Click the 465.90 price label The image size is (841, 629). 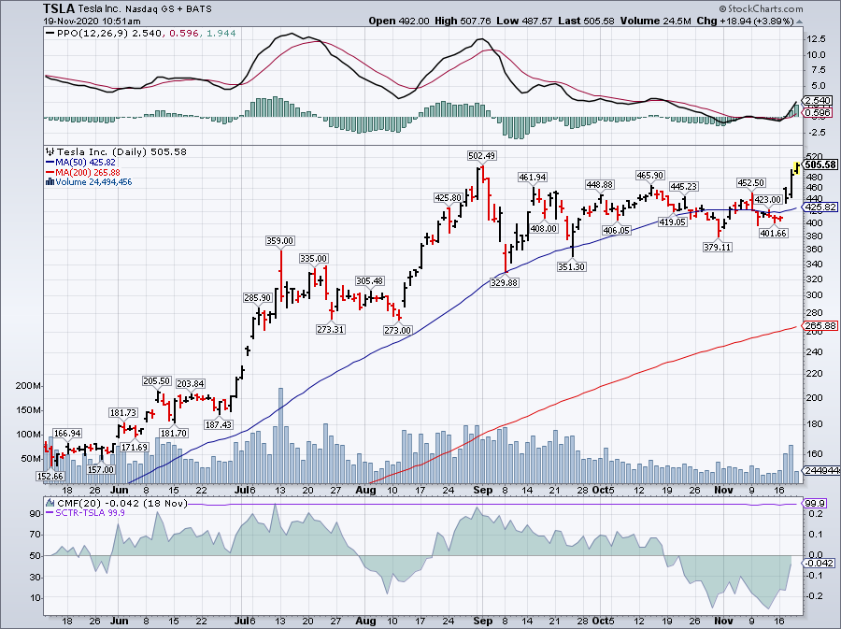650,176
